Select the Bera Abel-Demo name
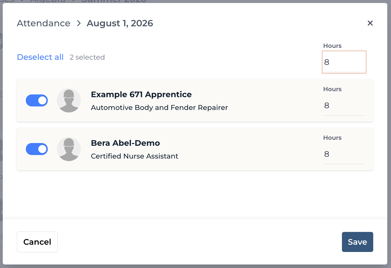Image resolution: width=391 pixels, height=268 pixels. coord(125,143)
